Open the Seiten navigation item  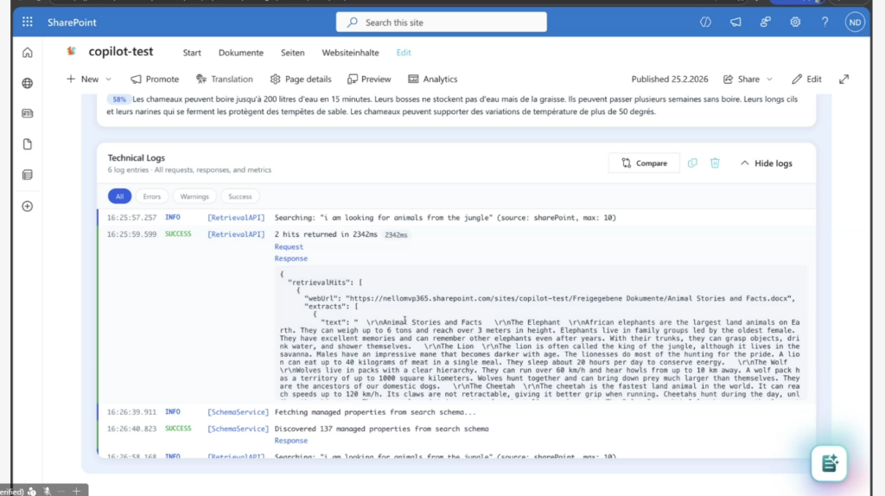pyautogui.click(x=292, y=53)
